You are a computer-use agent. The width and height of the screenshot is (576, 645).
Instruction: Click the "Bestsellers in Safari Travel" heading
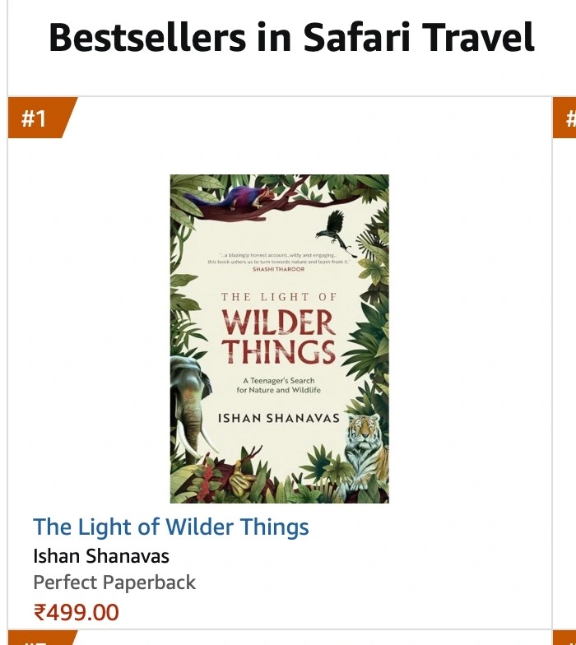tap(291, 37)
